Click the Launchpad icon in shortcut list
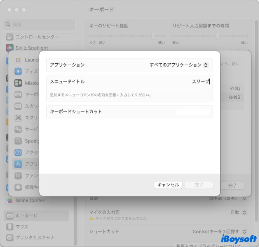 (18, 60)
